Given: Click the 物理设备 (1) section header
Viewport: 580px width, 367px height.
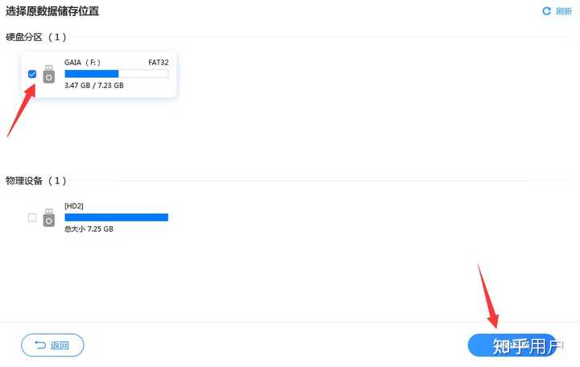Looking at the screenshot, I should tap(36, 181).
